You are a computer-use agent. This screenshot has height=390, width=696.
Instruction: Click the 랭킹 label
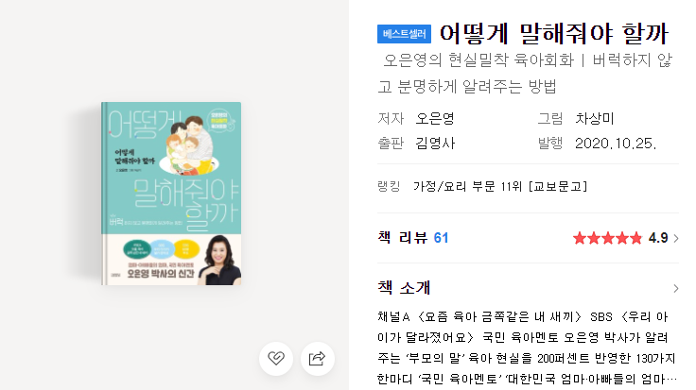389,186
